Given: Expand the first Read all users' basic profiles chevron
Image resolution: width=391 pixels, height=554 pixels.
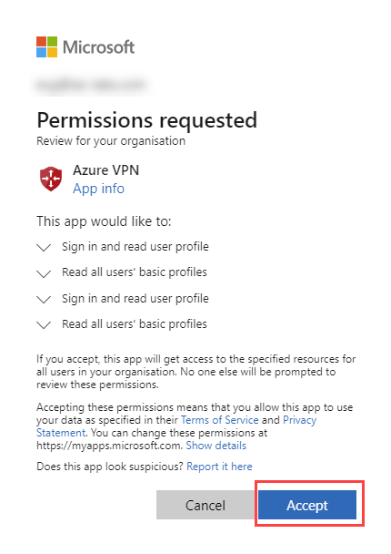Looking at the screenshot, I should 44,273.
